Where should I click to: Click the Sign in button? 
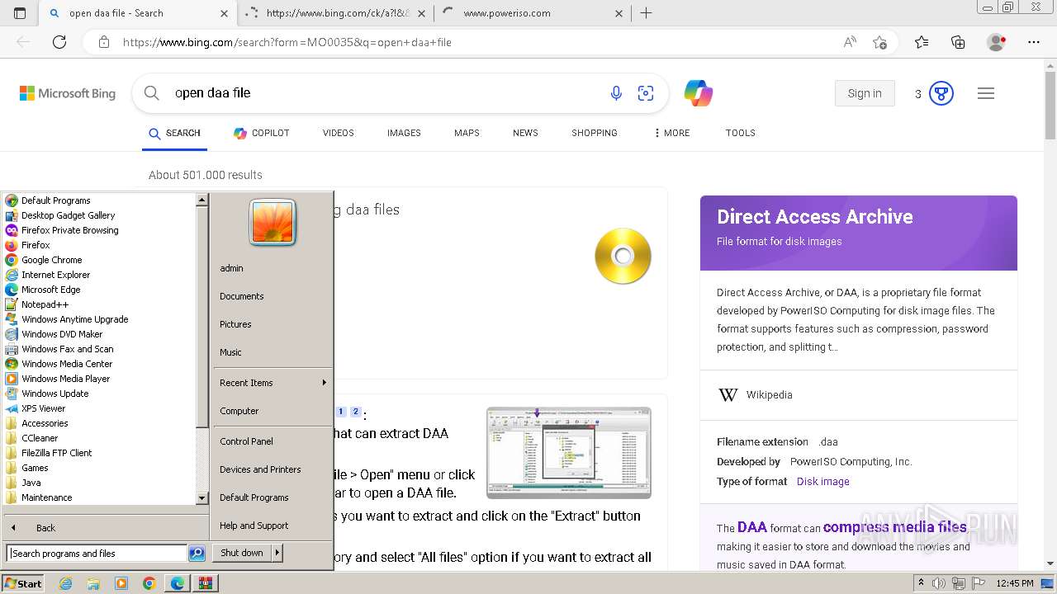[x=865, y=93]
